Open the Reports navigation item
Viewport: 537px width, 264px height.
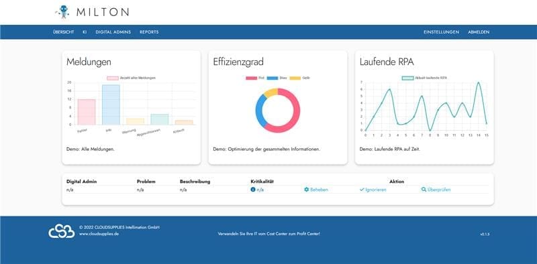[x=149, y=32]
